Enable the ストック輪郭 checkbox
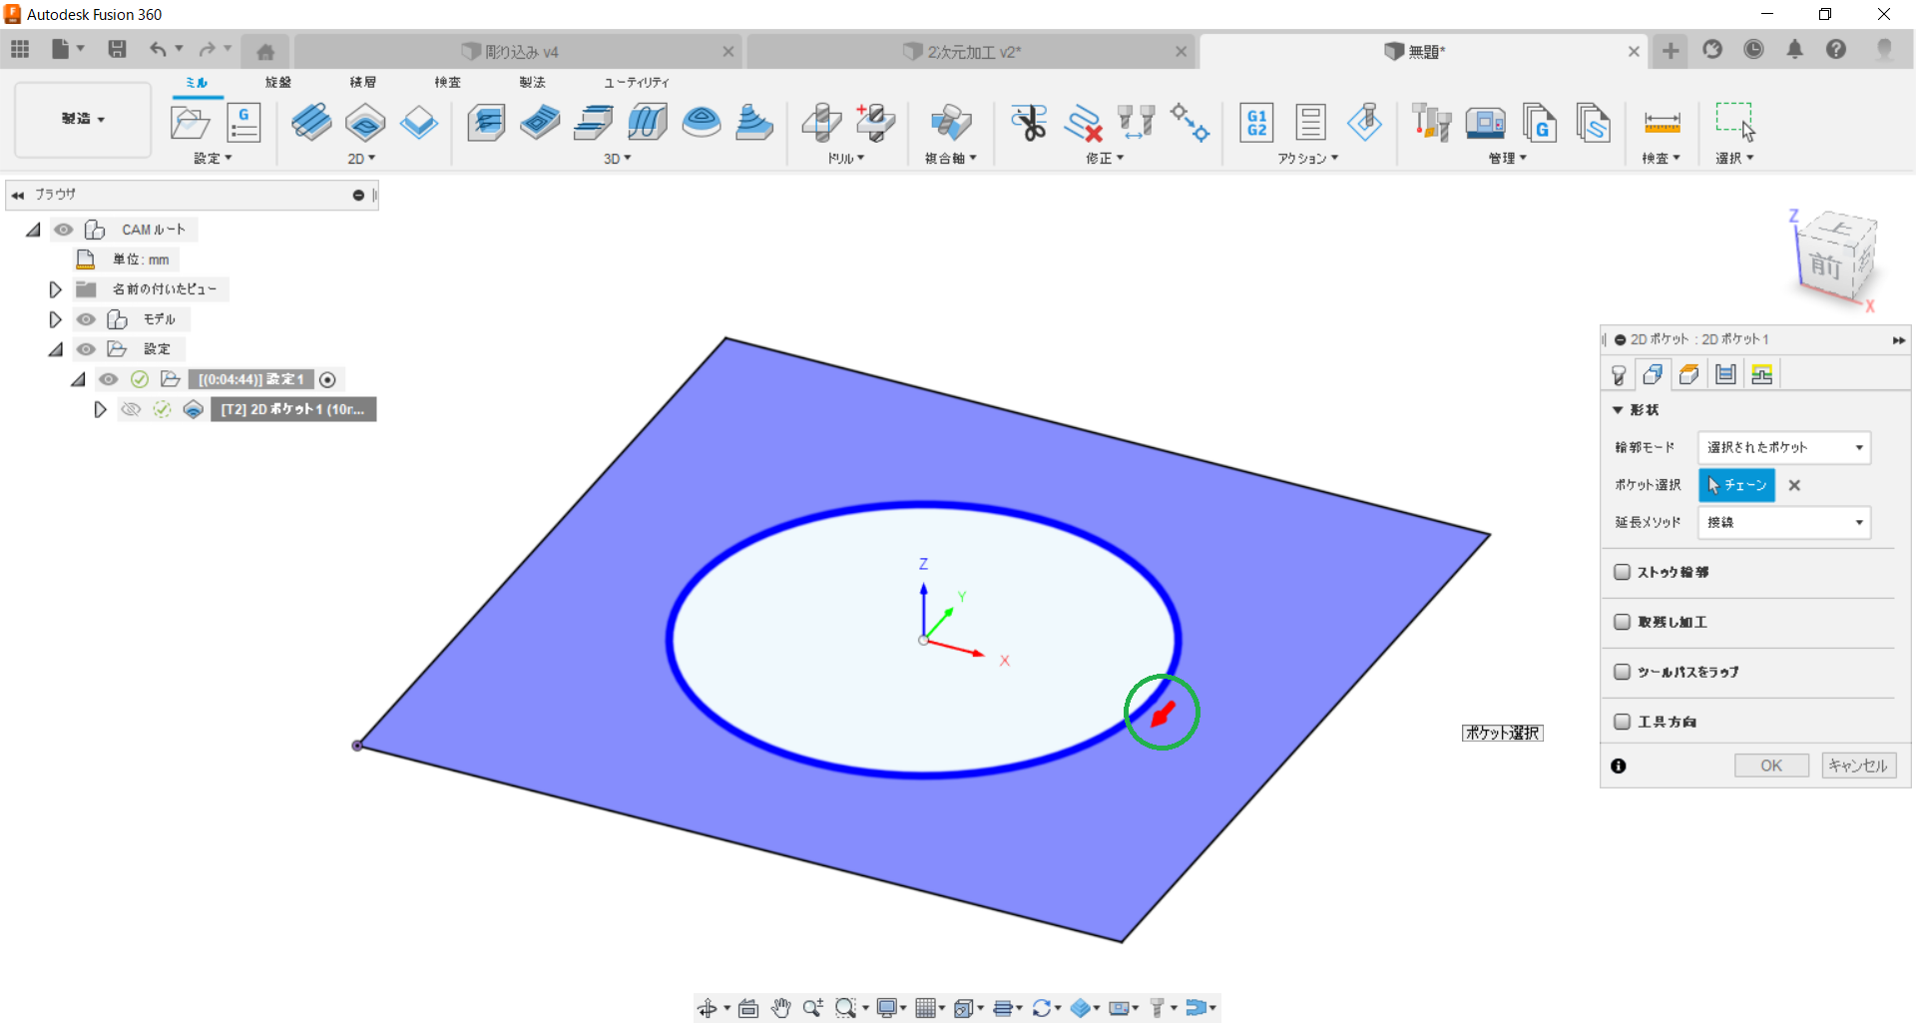 [x=1623, y=572]
